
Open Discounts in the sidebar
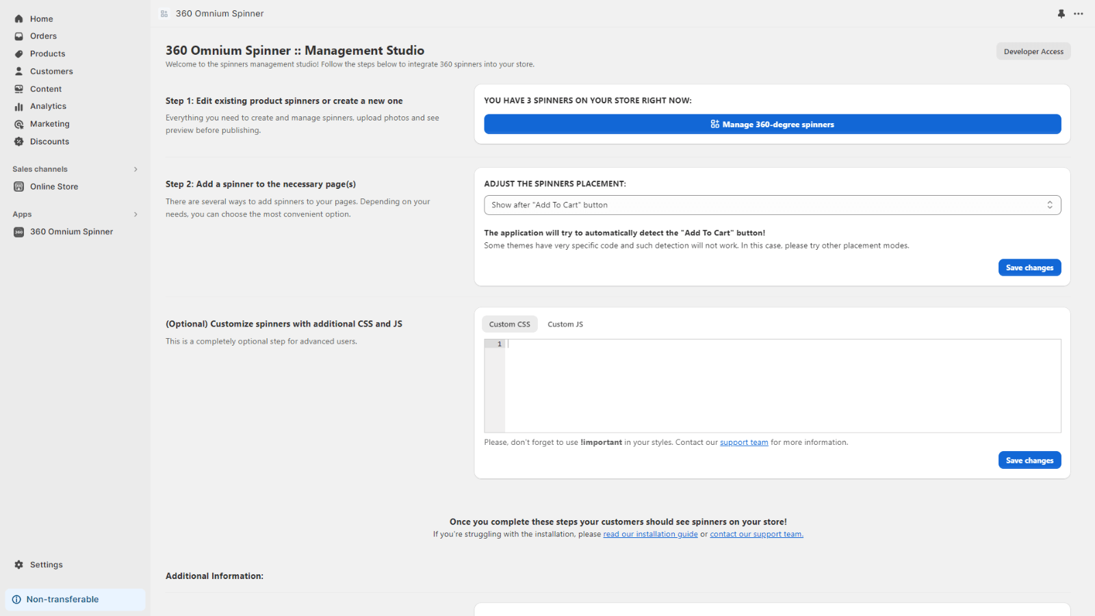pos(49,142)
